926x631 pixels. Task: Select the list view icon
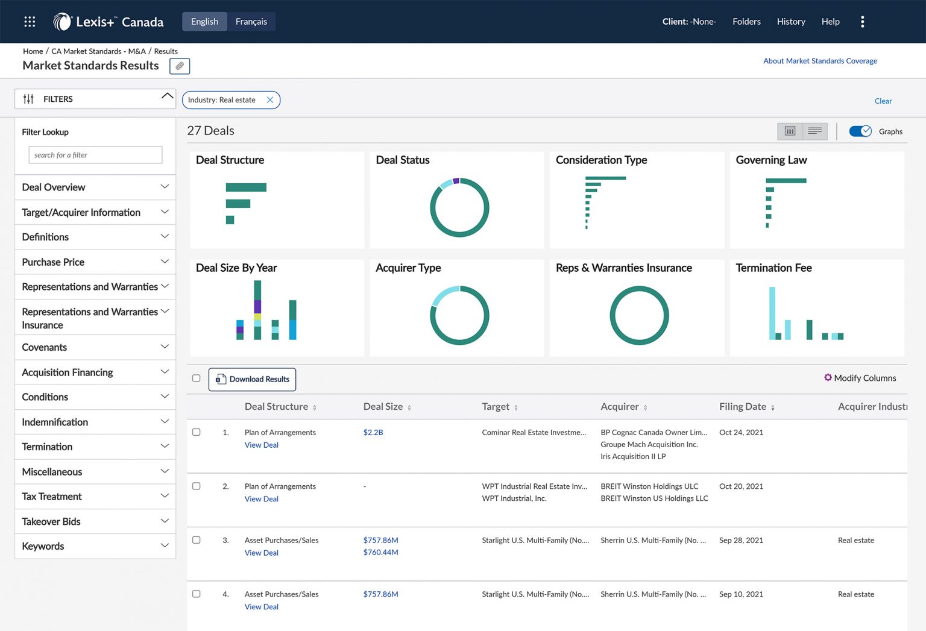(x=815, y=131)
